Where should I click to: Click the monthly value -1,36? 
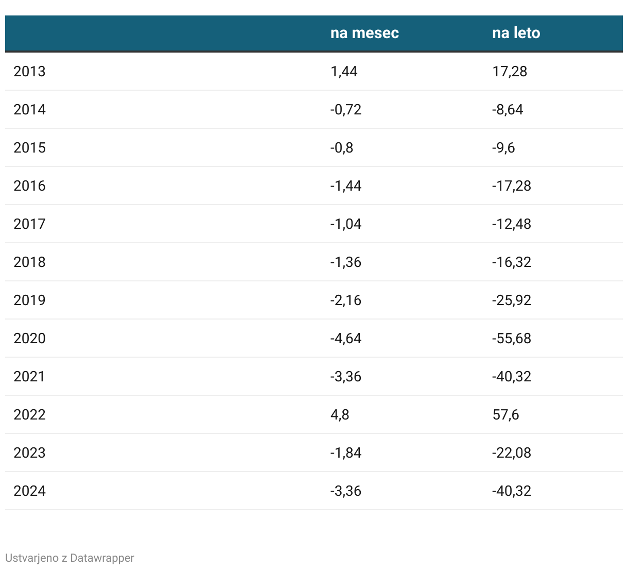point(346,262)
